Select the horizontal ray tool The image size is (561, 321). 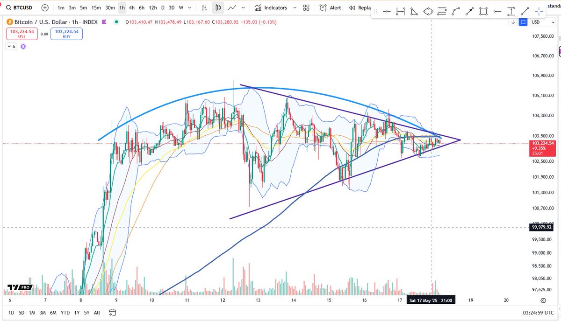pyautogui.click(x=498, y=12)
